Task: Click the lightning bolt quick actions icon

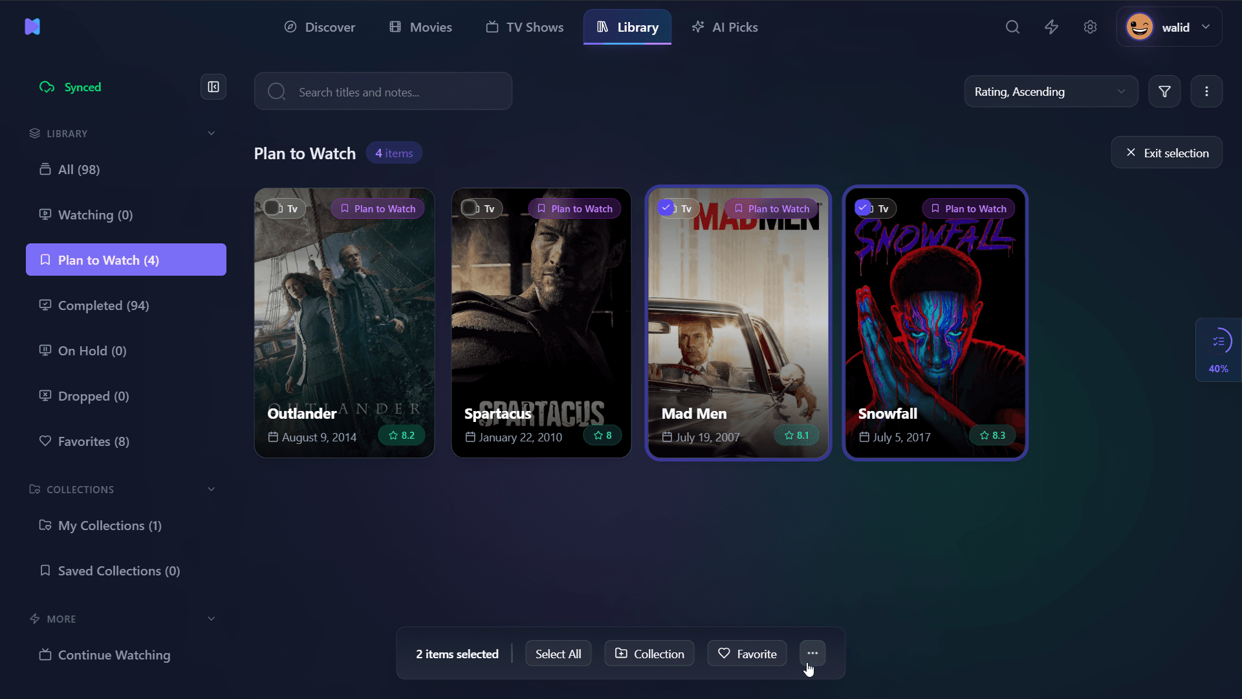Action: 1051,27
